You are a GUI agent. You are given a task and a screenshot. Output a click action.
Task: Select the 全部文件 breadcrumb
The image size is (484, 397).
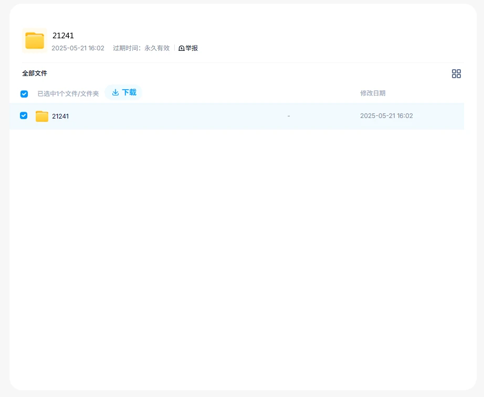[x=35, y=73]
